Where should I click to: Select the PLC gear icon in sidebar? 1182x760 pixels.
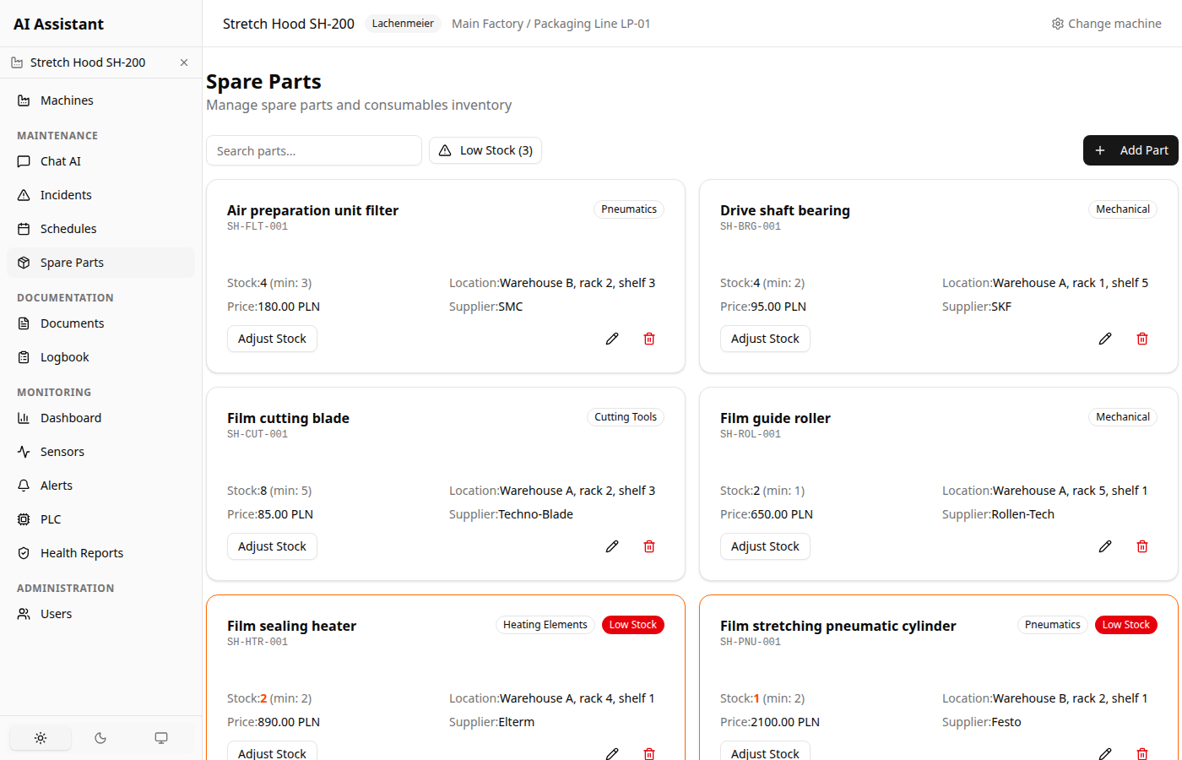click(52, 518)
